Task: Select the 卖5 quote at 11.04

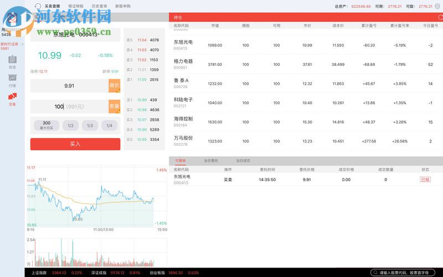Action: [x=143, y=40]
